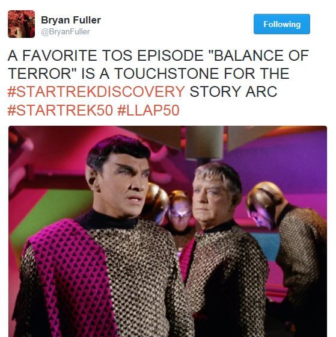Viewport: 336px width, 337px height.
Task: Click the Following button to unfollow
Action: click(x=282, y=24)
